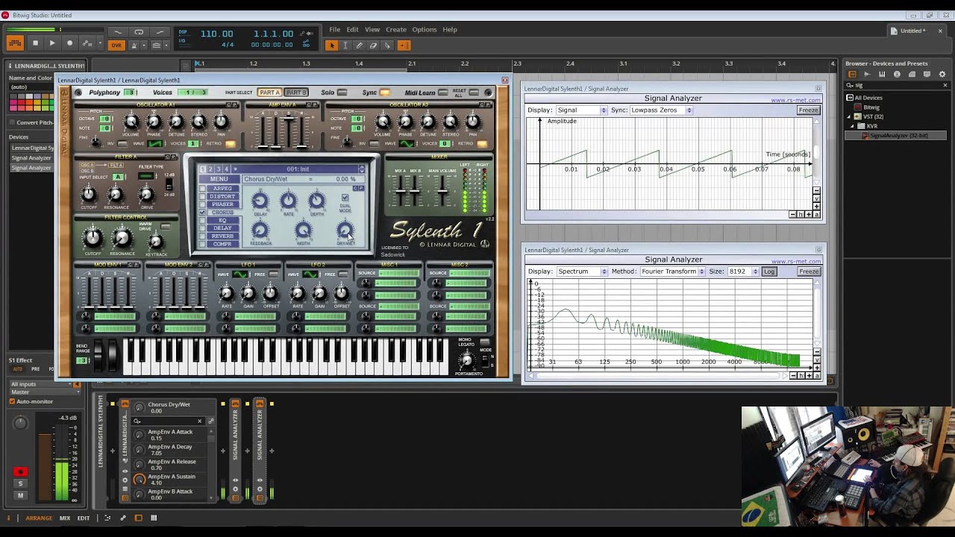Toggle Oscillator A1 Retrig switch
955x537 pixels.
coord(230,144)
